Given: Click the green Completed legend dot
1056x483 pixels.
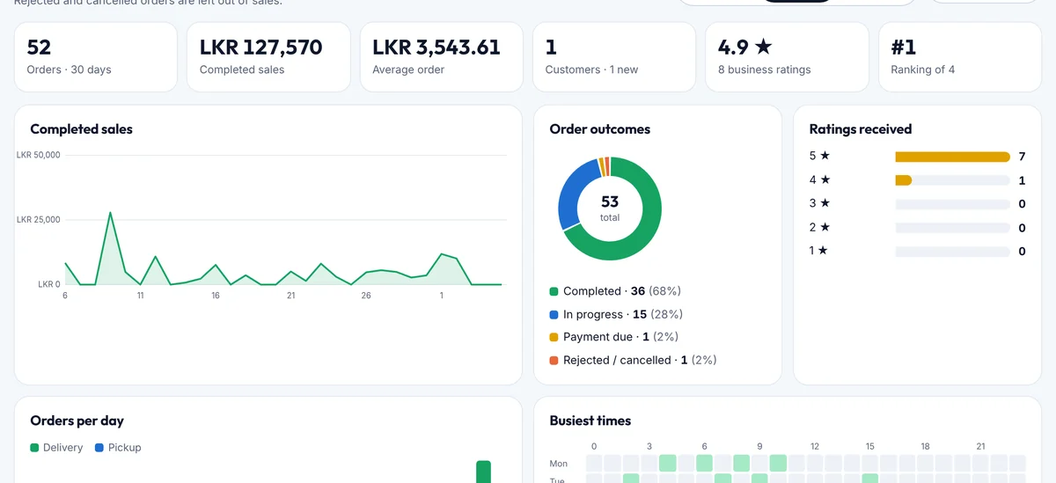Looking at the screenshot, I should tap(554, 291).
